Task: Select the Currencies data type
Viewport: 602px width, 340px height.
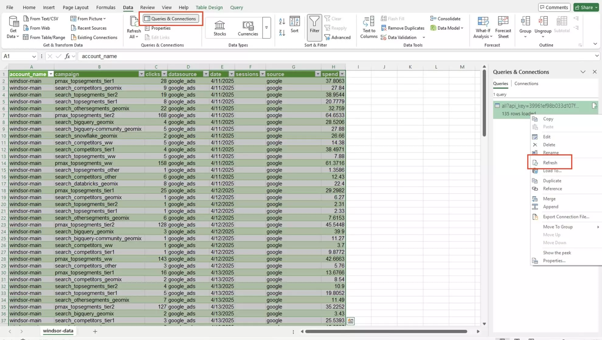Action: [248, 28]
